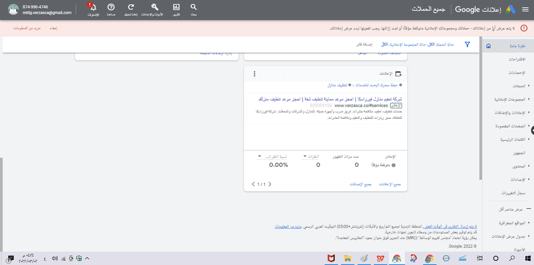Open Tools and Settings wrench icon
This screenshot has width=534, height=265.
pos(154,9)
